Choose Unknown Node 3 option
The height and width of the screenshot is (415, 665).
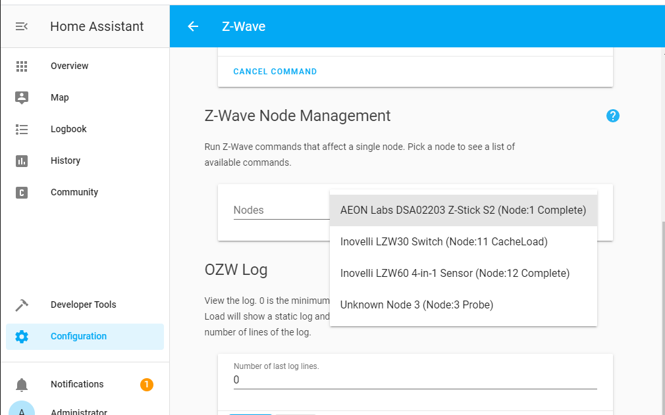[x=463, y=305]
